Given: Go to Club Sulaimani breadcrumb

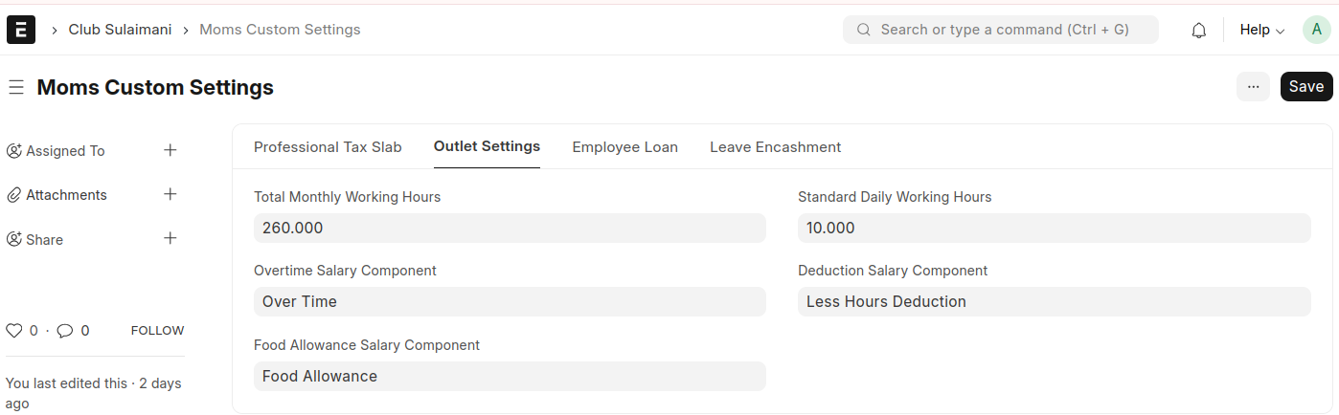Looking at the screenshot, I should coord(120,30).
